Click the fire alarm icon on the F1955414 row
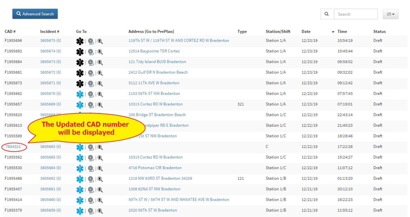Viewport: 410px width, 217px height. 91,199
